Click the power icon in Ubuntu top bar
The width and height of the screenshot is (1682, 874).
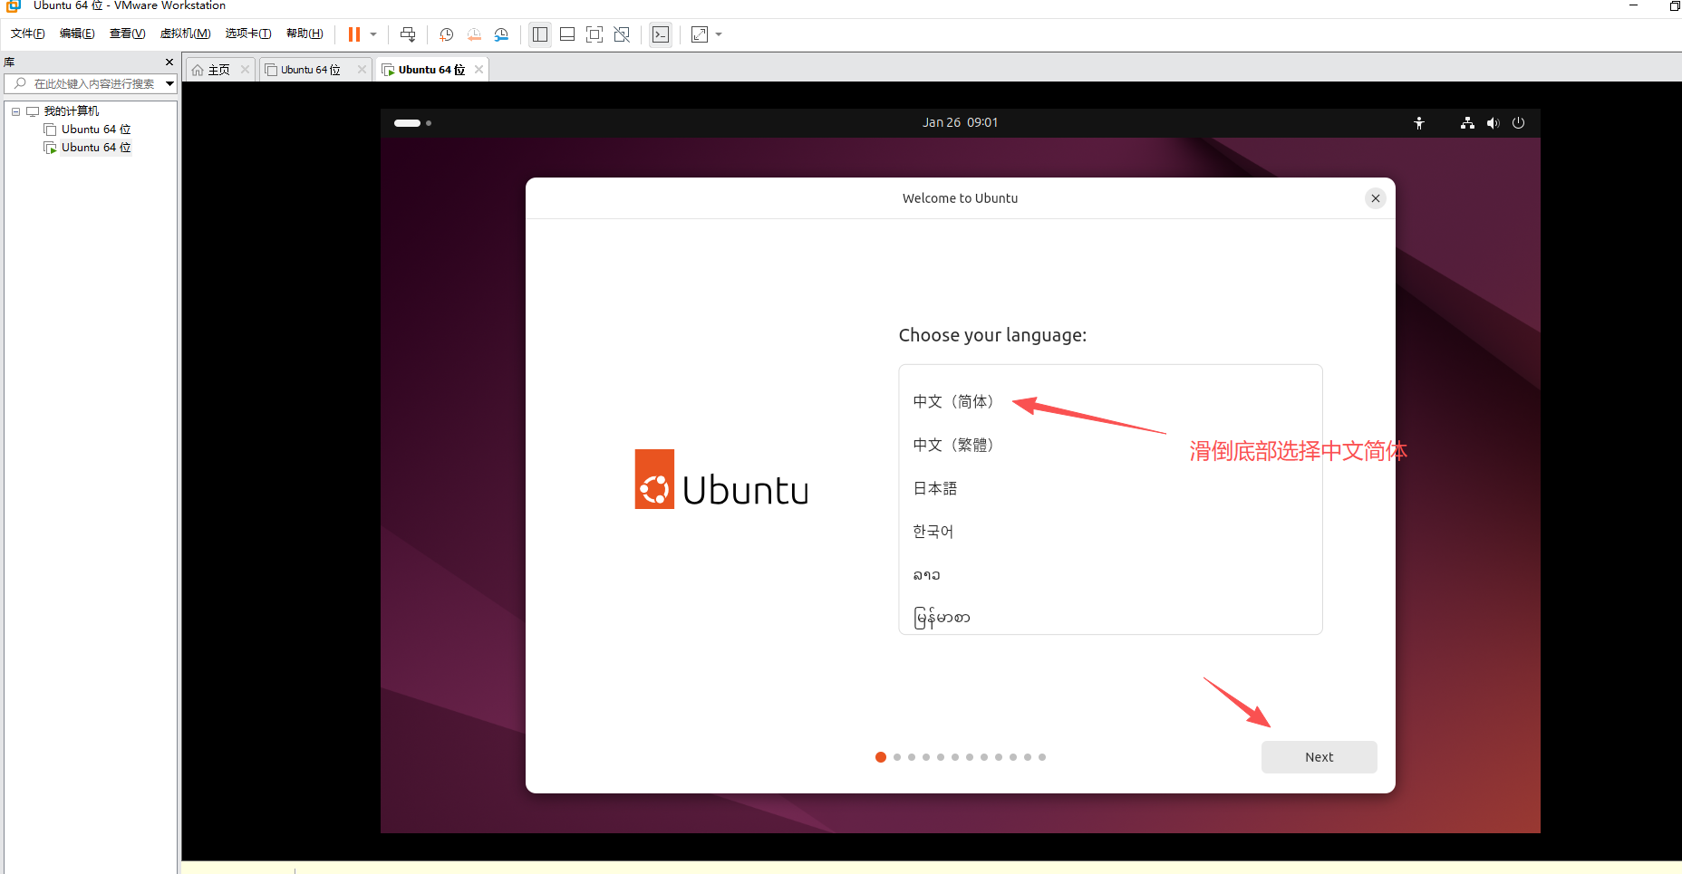click(1519, 122)
